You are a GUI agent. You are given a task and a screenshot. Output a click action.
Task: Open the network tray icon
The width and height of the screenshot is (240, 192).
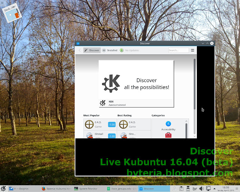(x=208, y=189)
